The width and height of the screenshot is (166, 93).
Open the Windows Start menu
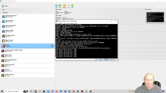pos(2,91)
